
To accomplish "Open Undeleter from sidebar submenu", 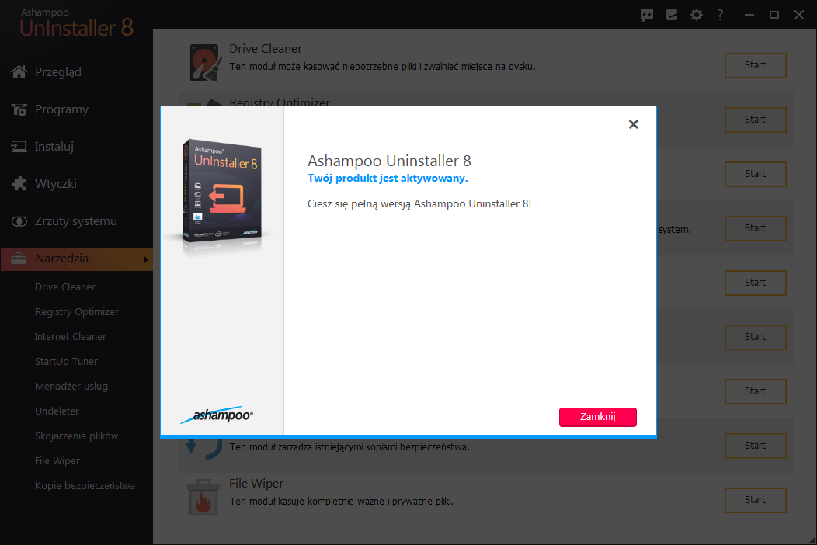I will pos(57,411).
